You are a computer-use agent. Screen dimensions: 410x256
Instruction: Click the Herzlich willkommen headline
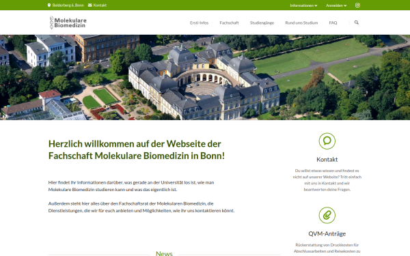coord(137,150)
